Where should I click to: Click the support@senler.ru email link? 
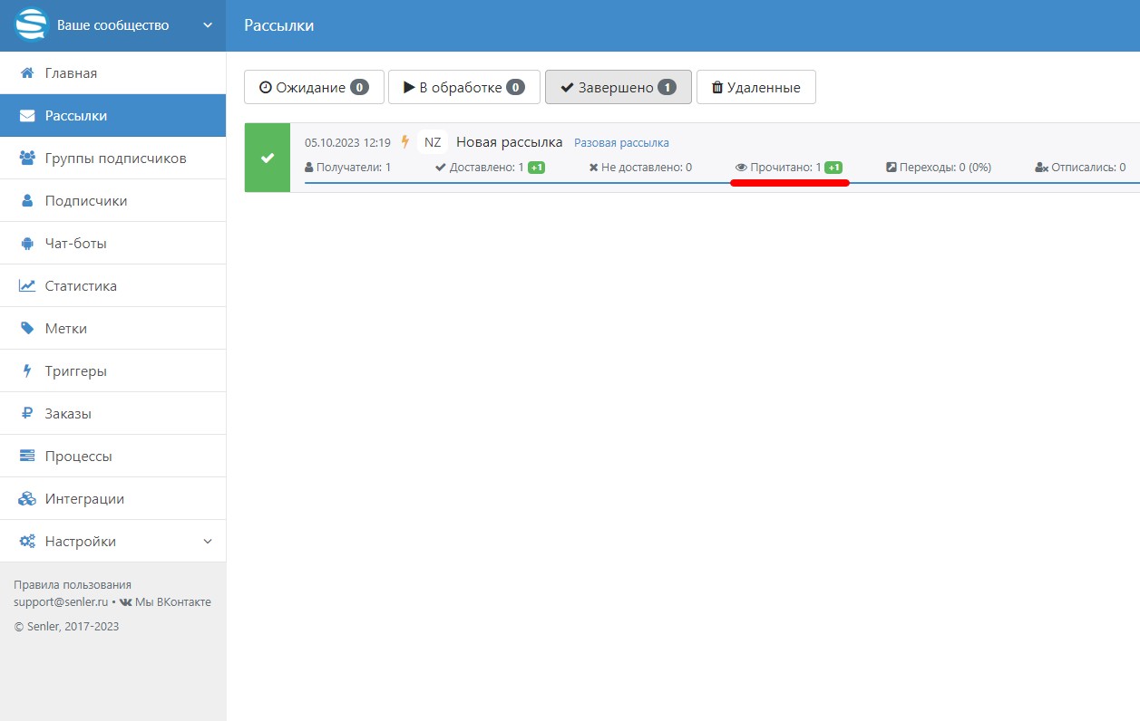[x=61, y=602]
